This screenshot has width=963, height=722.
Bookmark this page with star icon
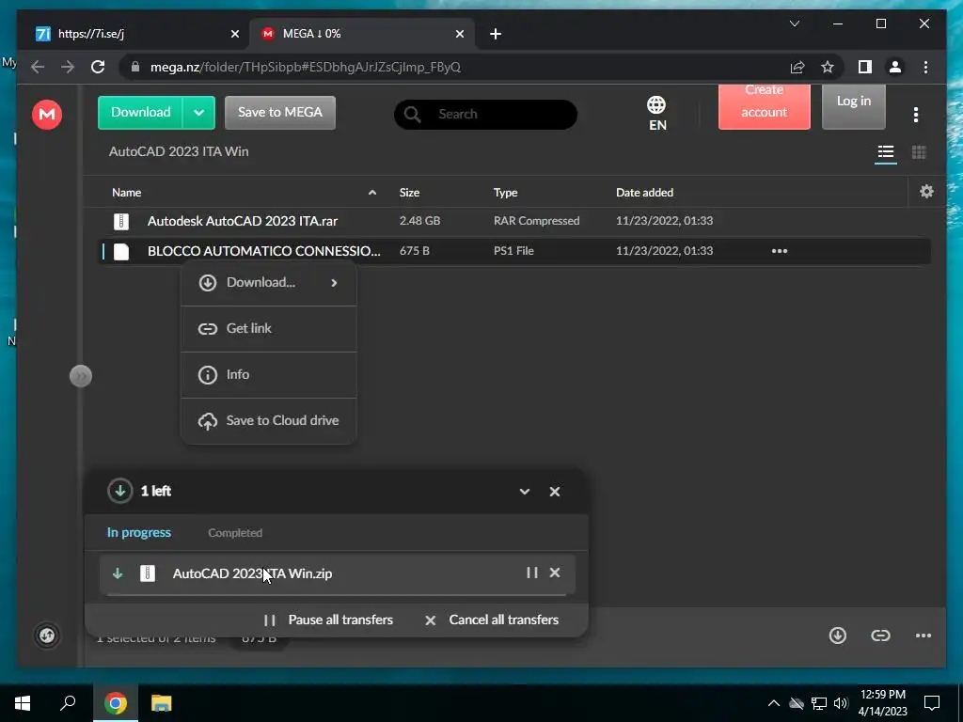pos(828,67)
